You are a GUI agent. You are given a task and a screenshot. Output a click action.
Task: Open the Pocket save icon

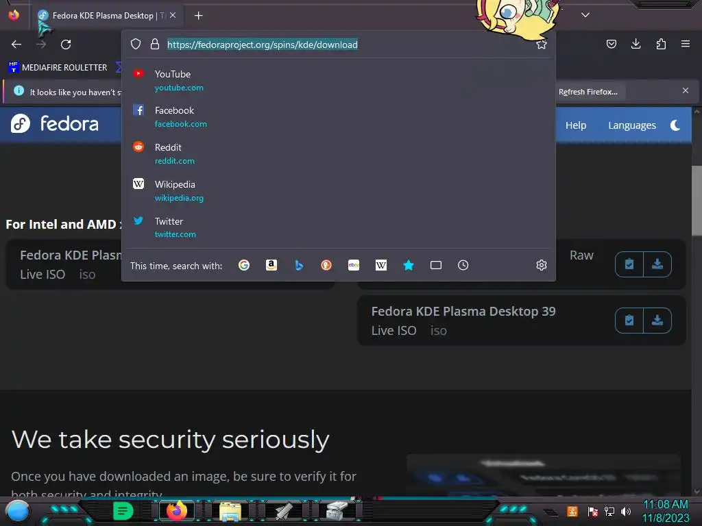click(x=611, y=44)
